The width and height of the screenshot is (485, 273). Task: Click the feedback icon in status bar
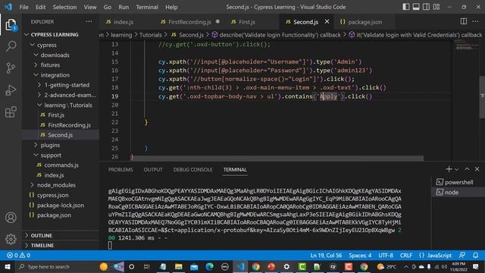[x=462, y=256]
